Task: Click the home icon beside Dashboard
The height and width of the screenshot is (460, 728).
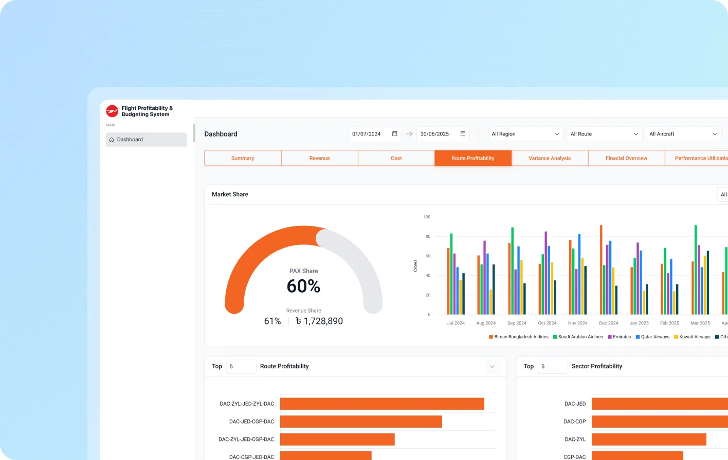Action: coord(112,140)
